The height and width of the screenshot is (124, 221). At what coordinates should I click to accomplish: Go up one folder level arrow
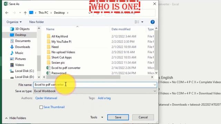point(25,13)
